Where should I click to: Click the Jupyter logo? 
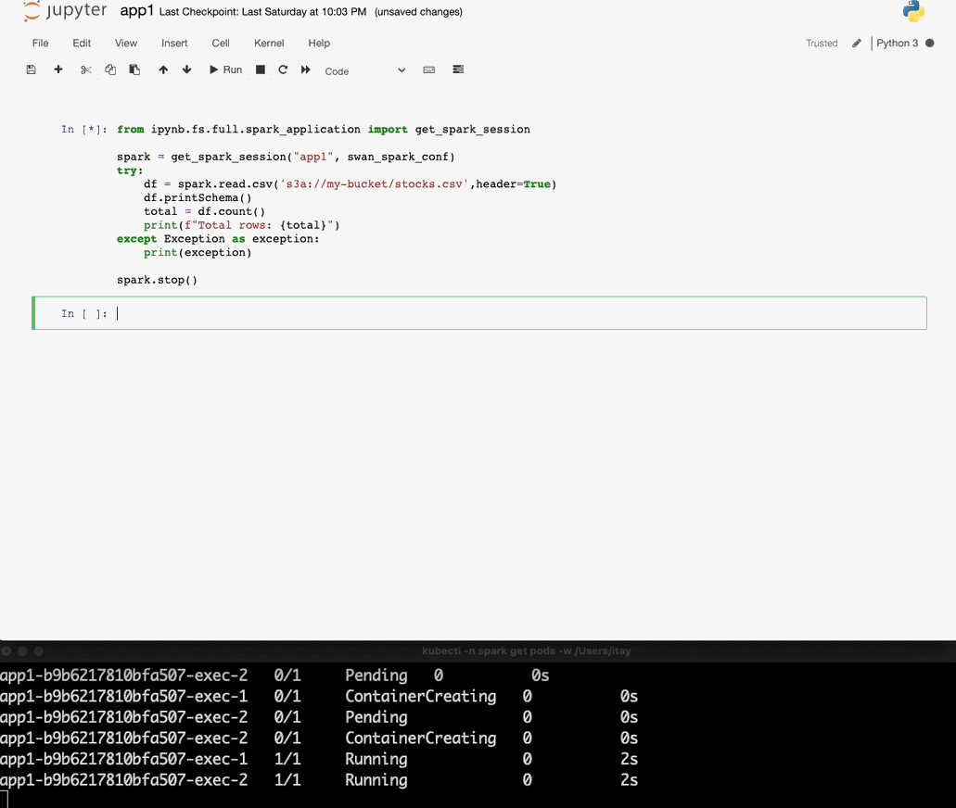65,12
